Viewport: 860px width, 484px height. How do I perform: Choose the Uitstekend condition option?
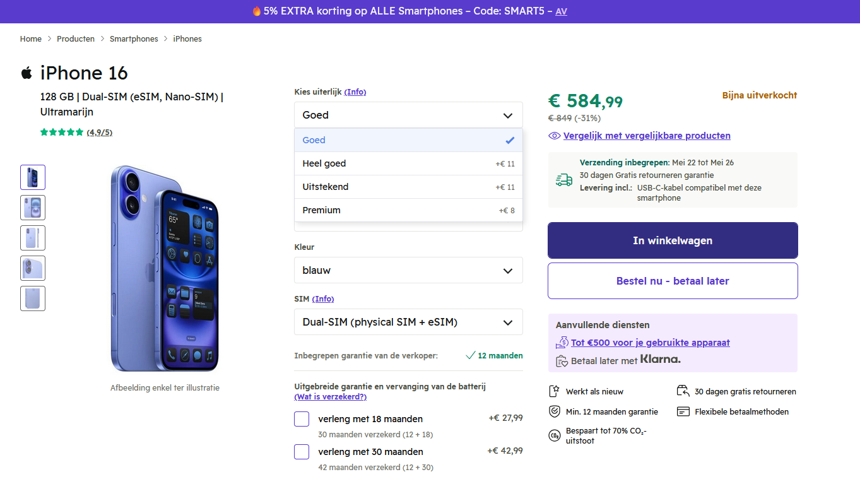click(x=408, y=187)
